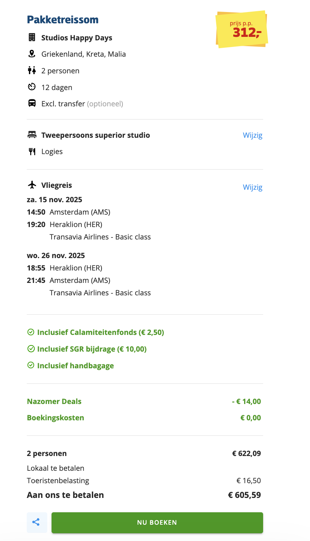The image size is (310, 541).
Task: Click the building icon beside Studios Happy Days
Action: (32, 38)
